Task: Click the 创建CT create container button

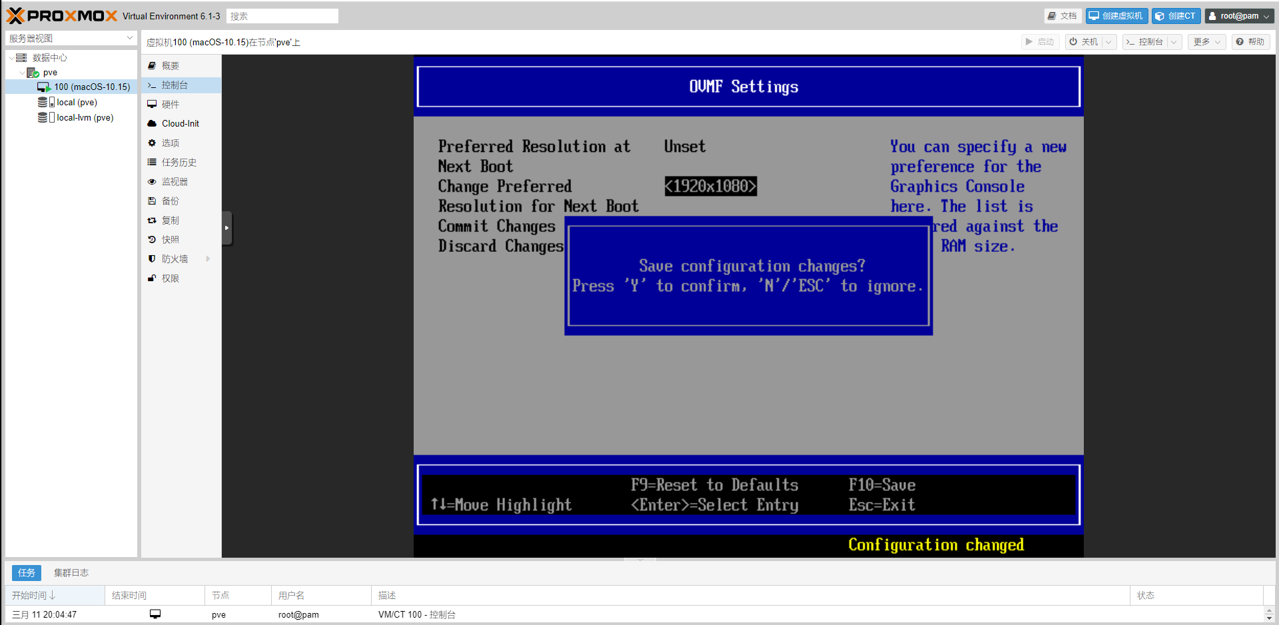Action: pyautogui.click(x=1176, y=16)
